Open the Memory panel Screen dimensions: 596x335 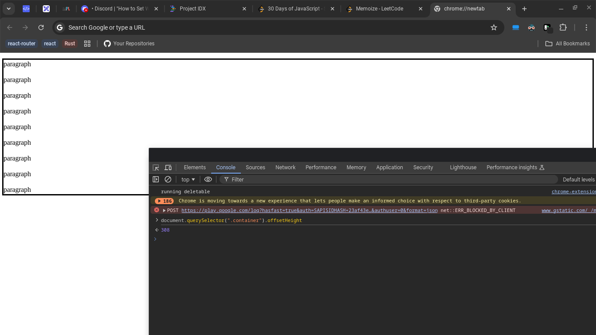(x=356, y=167)
